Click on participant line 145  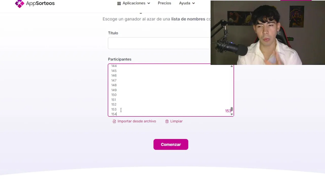pos(114,71)
